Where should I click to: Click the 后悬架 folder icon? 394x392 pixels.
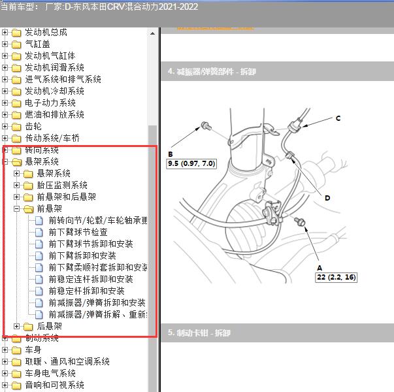click(x=28, y=327)
